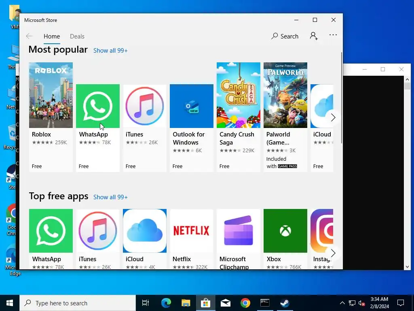Click the Candy Crush Saga title text

click(237, 138)
